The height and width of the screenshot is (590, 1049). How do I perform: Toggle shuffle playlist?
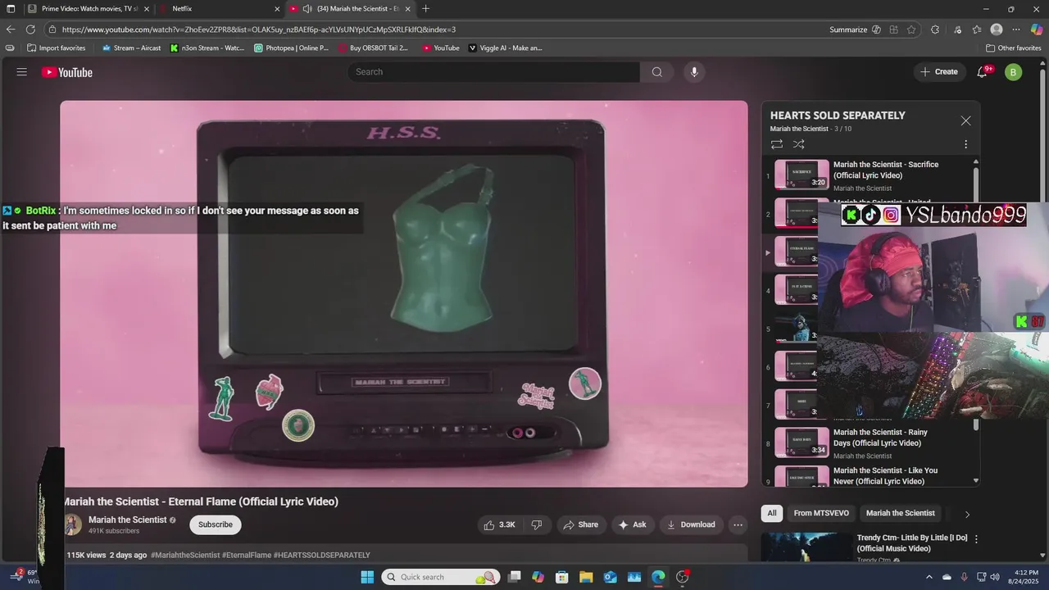(799, 144)
